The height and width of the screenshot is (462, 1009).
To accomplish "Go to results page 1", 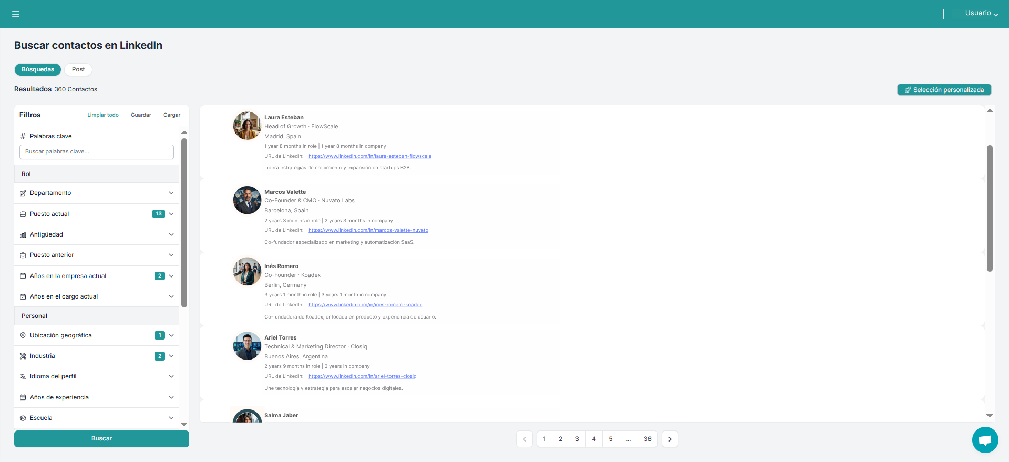I will 544,439.
